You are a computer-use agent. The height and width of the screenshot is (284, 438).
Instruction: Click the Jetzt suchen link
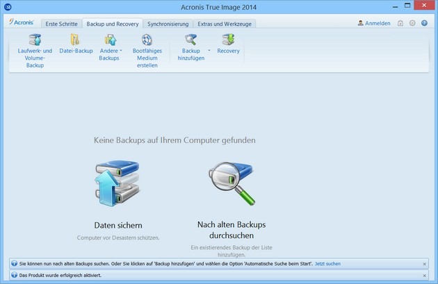(x=327, y=264)
